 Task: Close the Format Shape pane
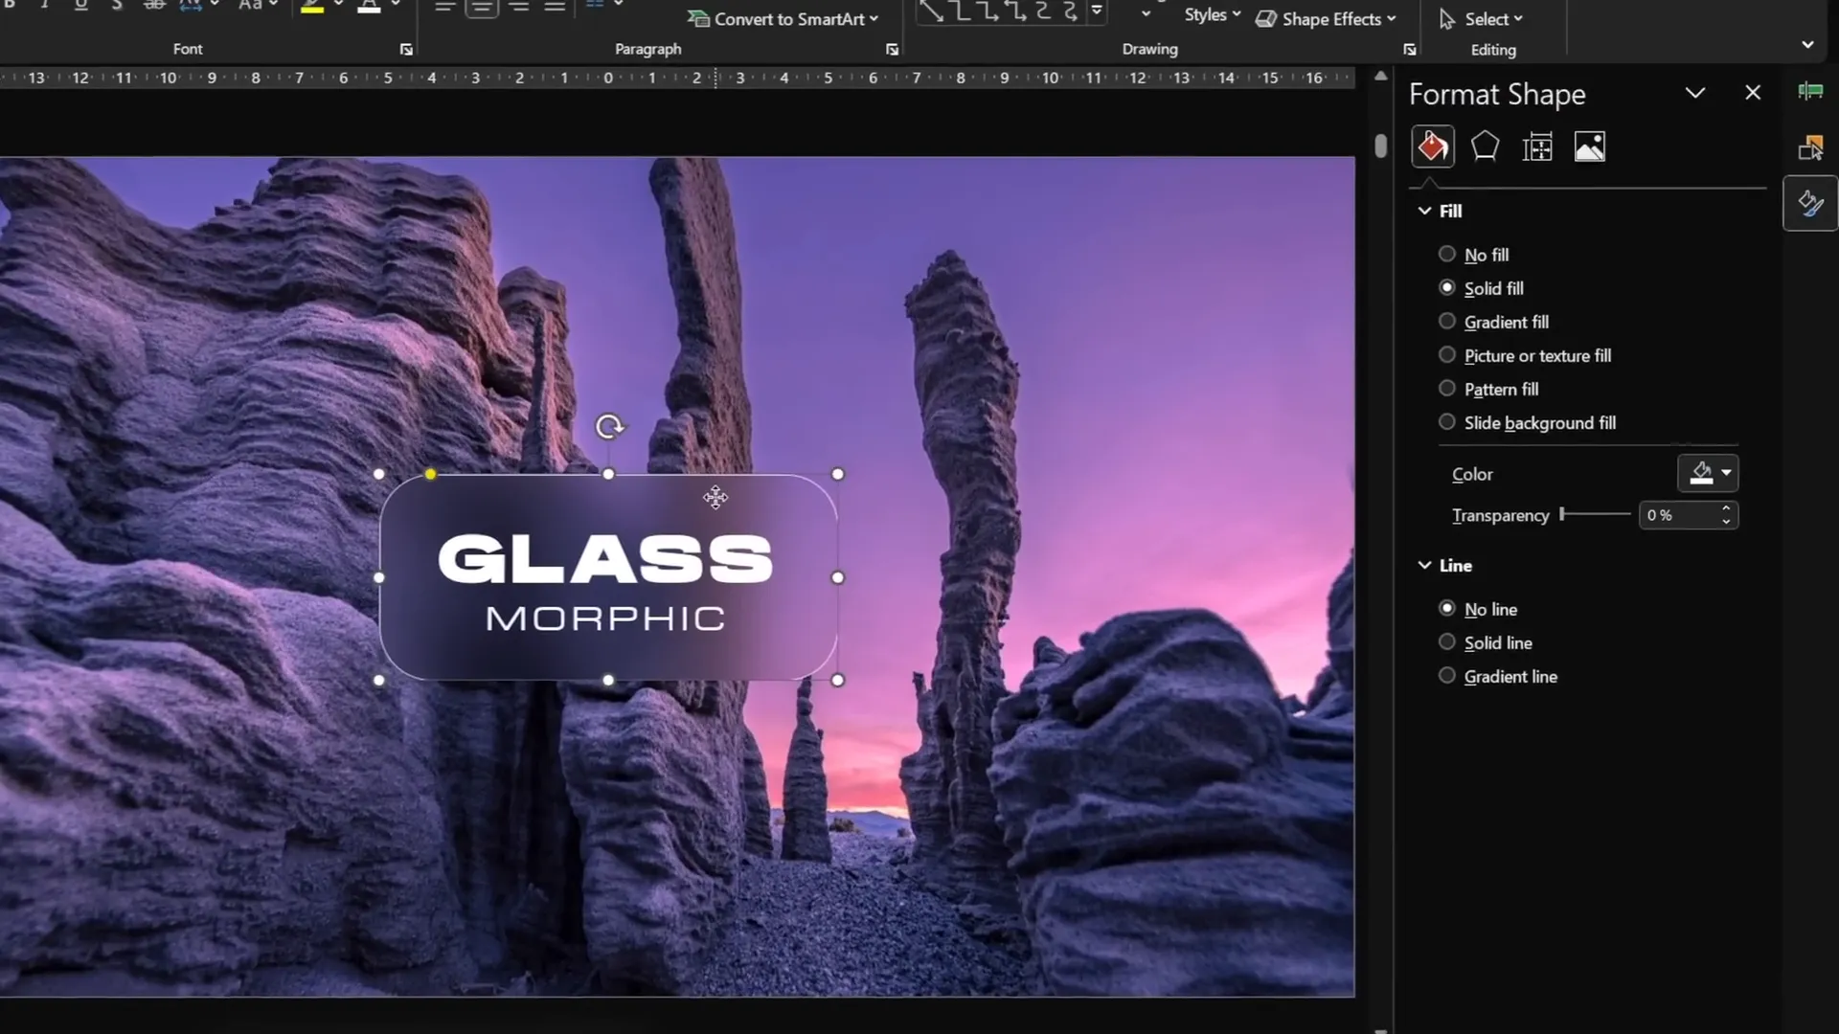click(1753, 93)
